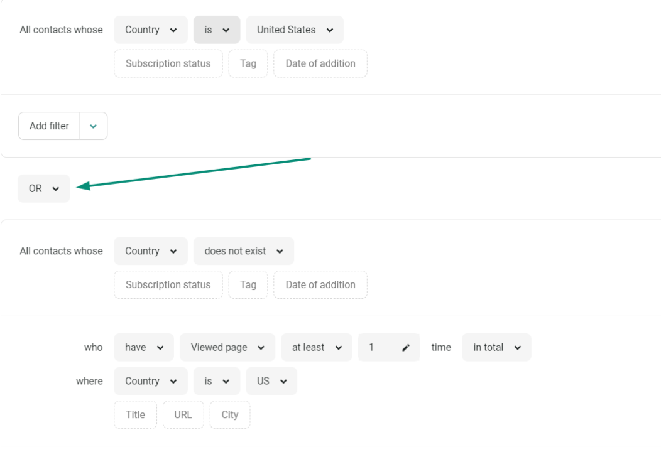Open the Country dropdown in the where clause
The height and width of the screenshot is (452, 661).
coord(150,380)
